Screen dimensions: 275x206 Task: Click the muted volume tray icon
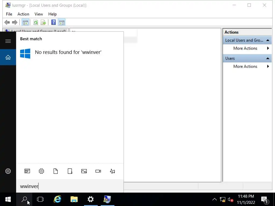[230, 199]
